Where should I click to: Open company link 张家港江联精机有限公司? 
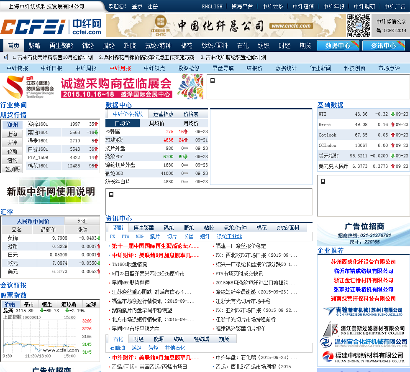coord(363,289)
